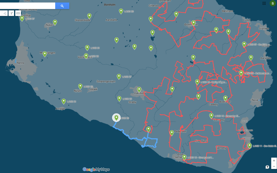The image size is (277, 173).
Task: Open the green B account avatar
Action: coord(272,3)
